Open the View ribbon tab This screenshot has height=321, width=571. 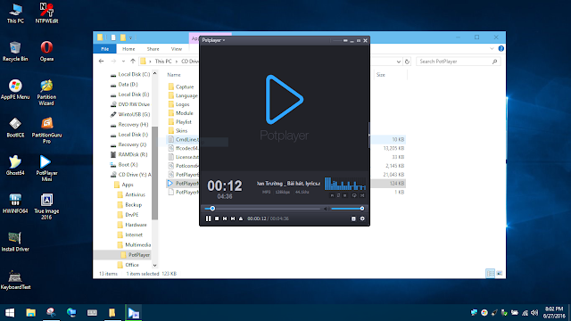(x=177, y=49)
